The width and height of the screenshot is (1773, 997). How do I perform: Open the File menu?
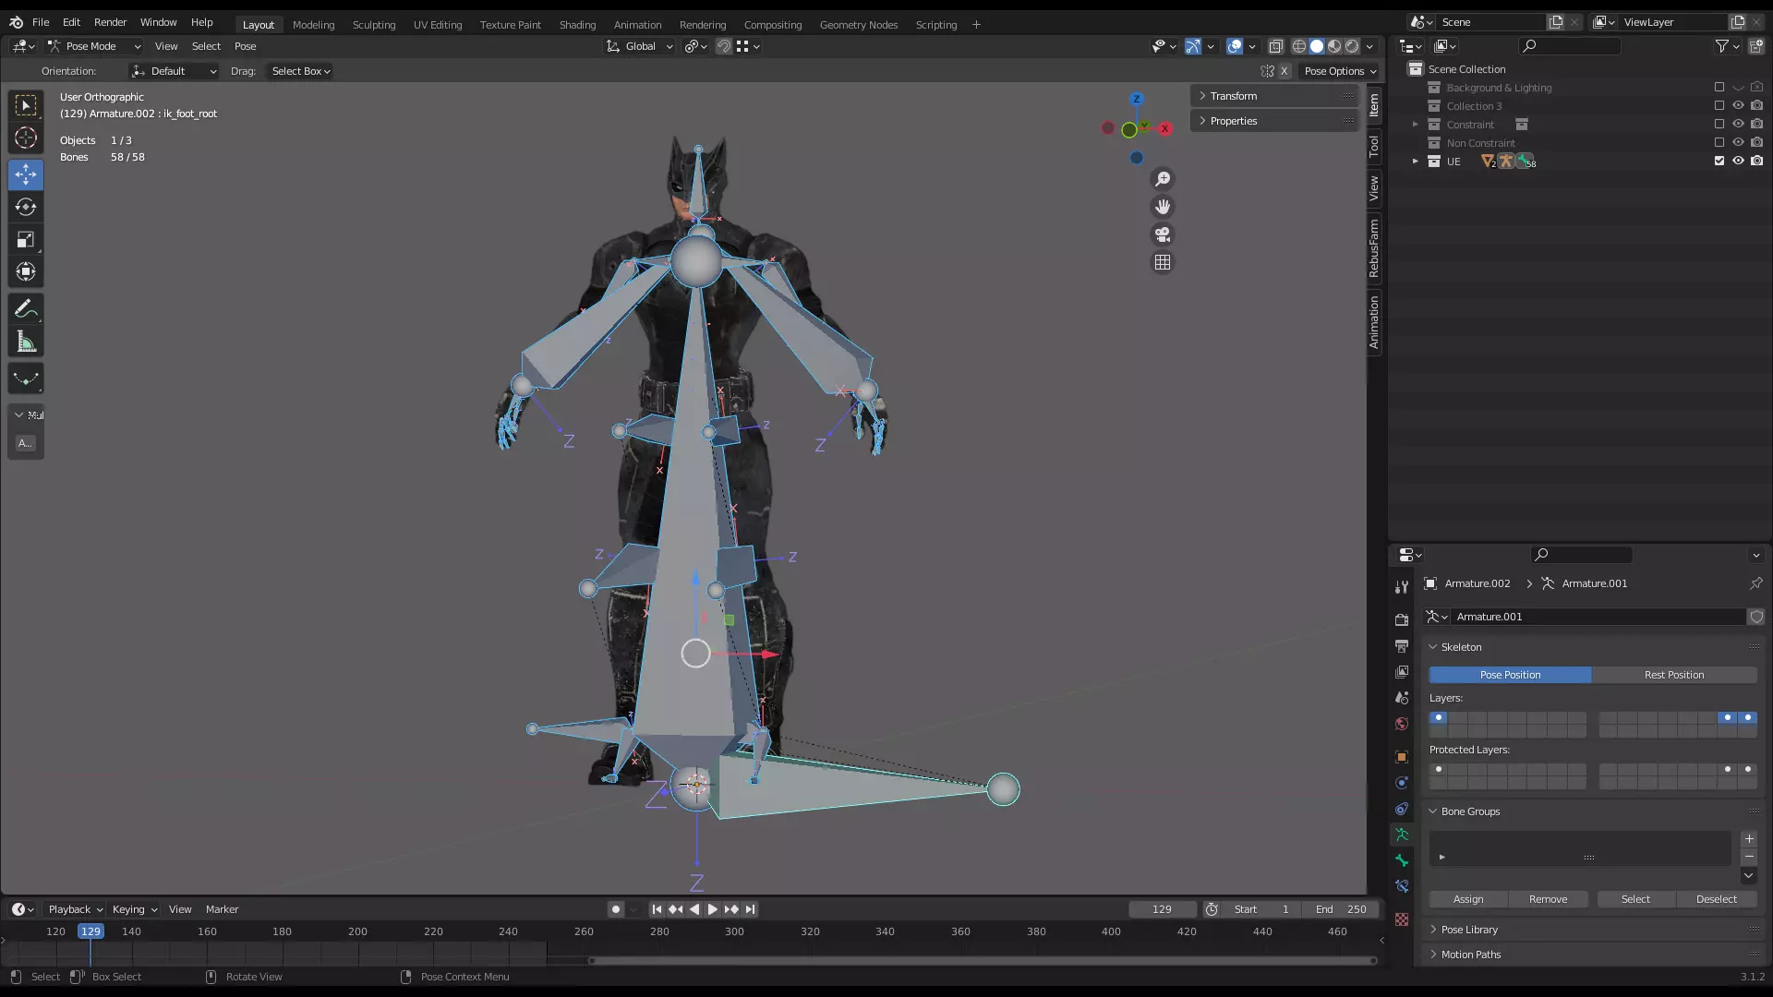[x=41, y=22]
